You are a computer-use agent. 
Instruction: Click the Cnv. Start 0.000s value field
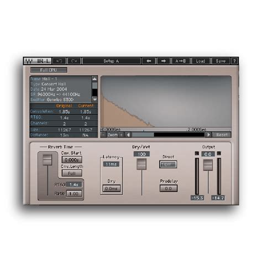72,160
